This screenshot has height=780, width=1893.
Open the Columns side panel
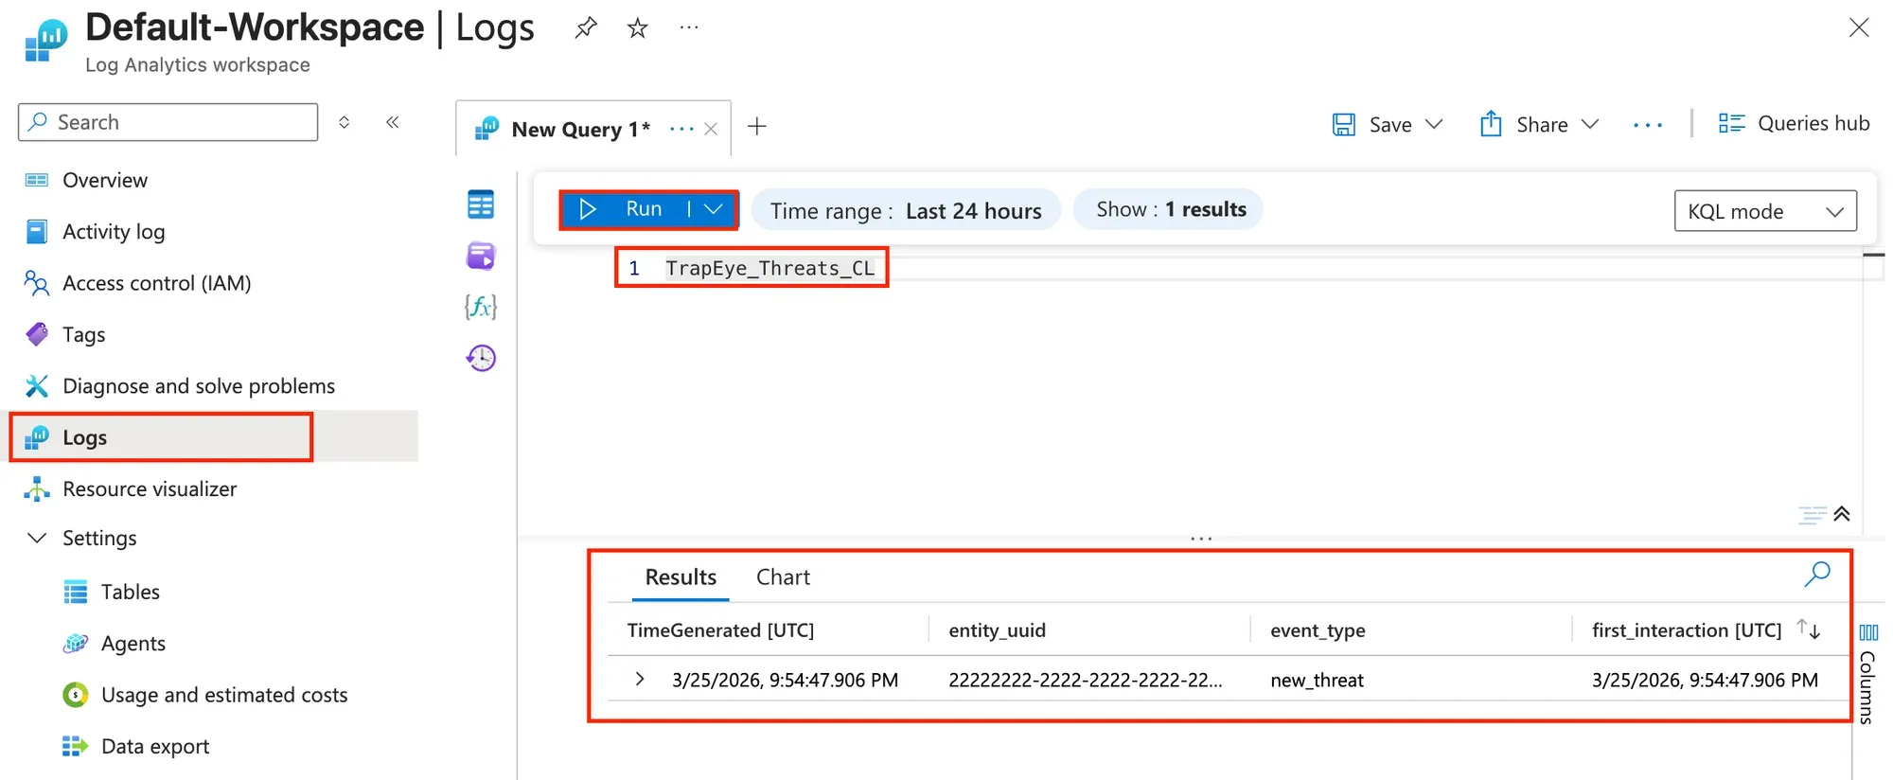pos(1868,673)
